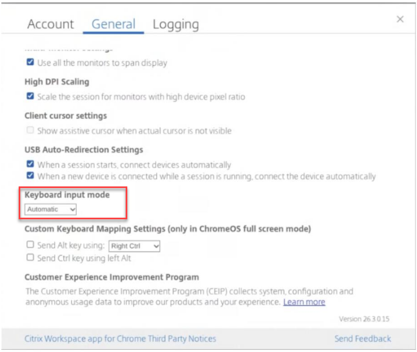Click the Show assistive cursor checkbox

[30, 130]
